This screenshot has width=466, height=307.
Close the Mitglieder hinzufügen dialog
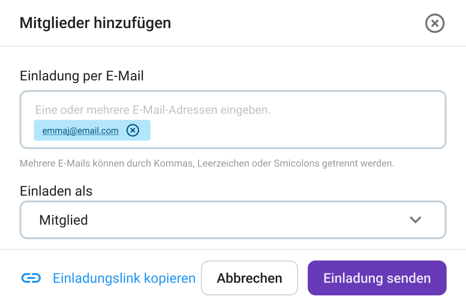[x=435, y=23]
